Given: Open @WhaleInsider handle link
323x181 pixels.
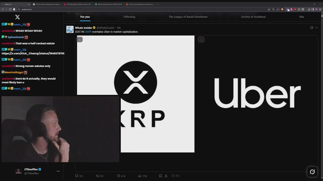Looking at the screenshot, I should point(106,28).
